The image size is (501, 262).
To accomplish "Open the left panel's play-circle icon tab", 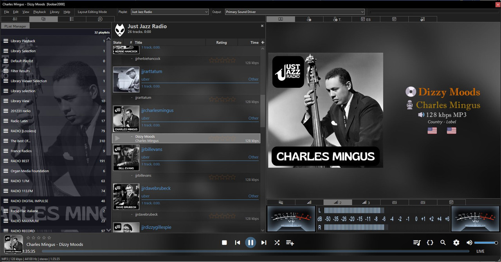I will (100, 19).
